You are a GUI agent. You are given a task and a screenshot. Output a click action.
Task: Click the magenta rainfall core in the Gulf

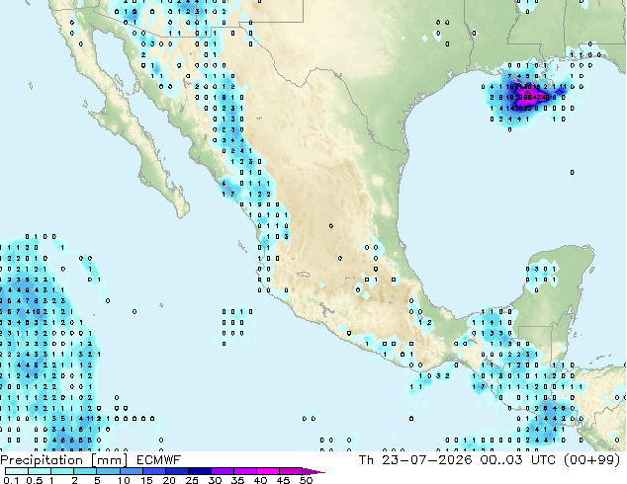(x=530, y=97)
